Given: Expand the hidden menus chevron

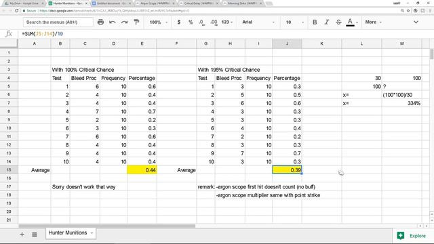Looking at the screenshot, I should 416,22.
